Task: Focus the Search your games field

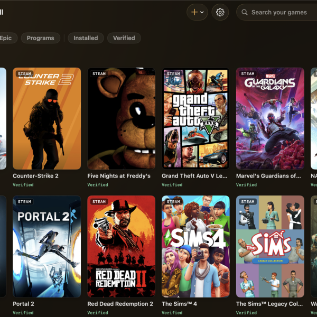Action: pyautogui.click(x=277, y=12)
